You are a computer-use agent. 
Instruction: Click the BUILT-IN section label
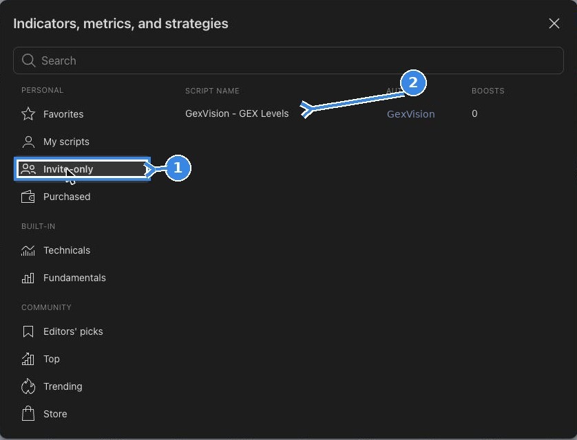39,227
